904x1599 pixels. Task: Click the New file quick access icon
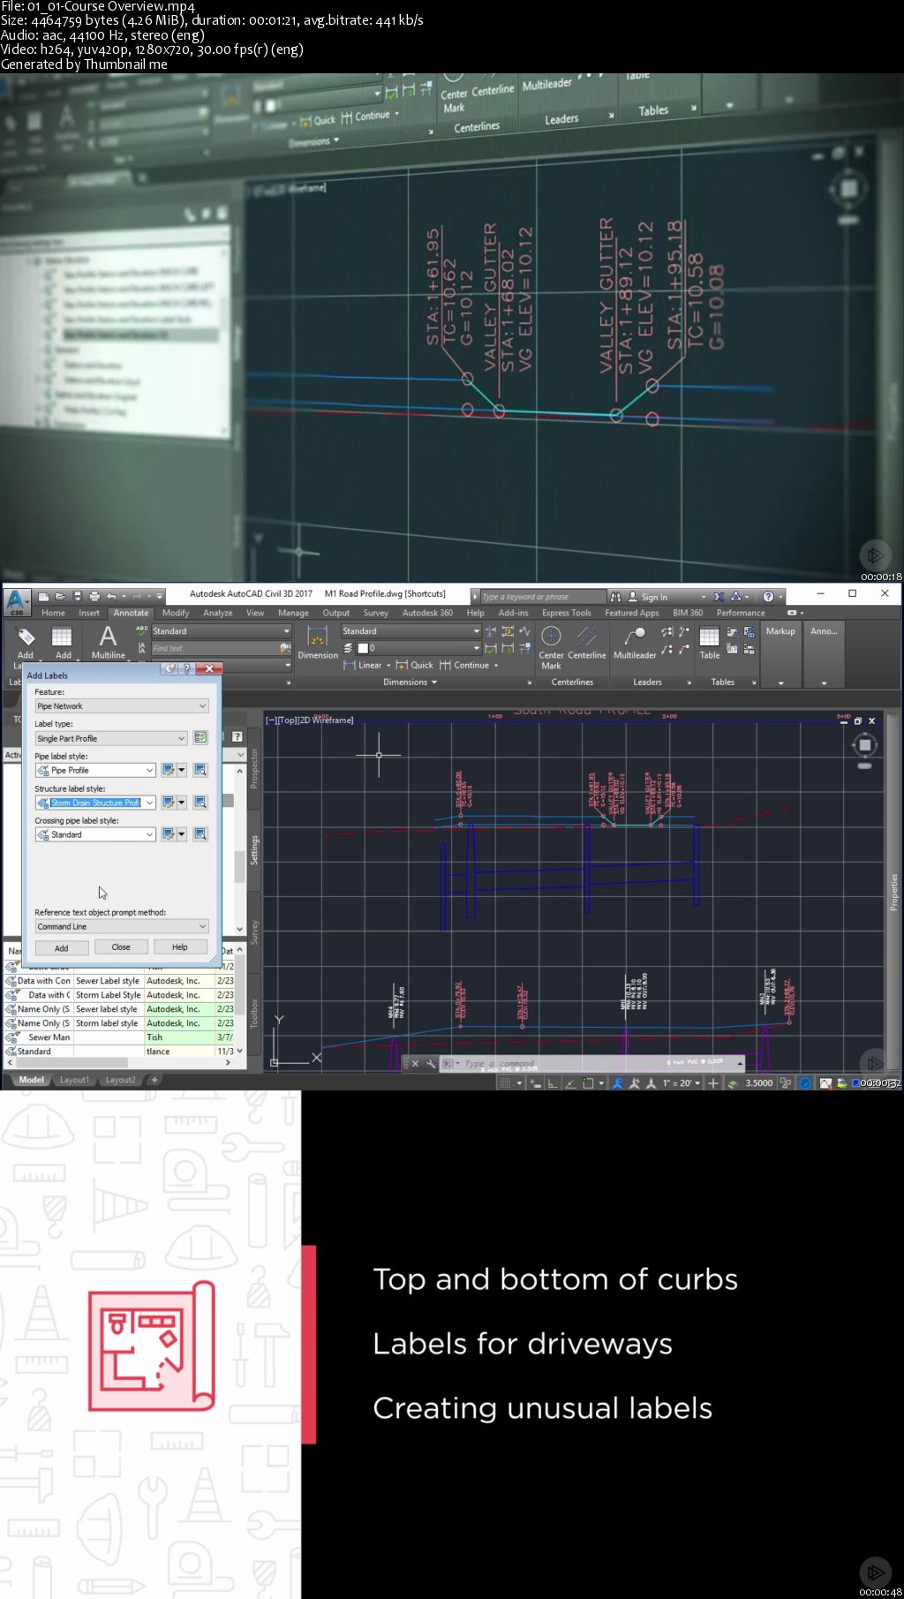point(44,596)
